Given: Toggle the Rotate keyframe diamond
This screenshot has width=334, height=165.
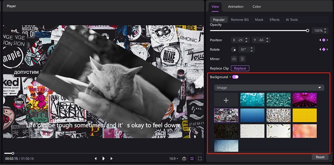Looking at the screenshot, I should click(x=324, y=49).
